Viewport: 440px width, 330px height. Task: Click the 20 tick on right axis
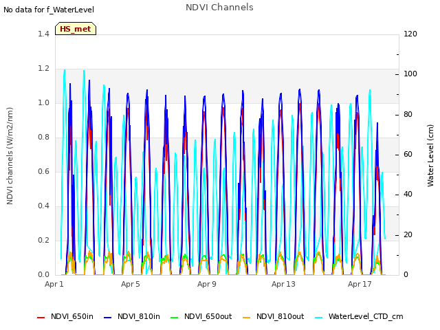408,235
